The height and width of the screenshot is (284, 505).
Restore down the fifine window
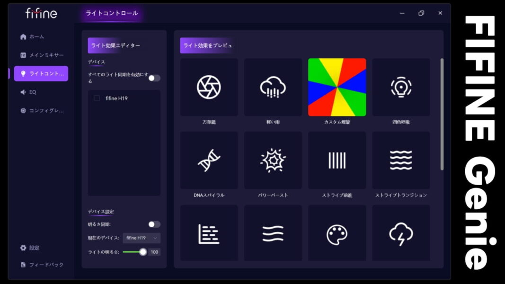pyautogui.click(x=421, y=13)
